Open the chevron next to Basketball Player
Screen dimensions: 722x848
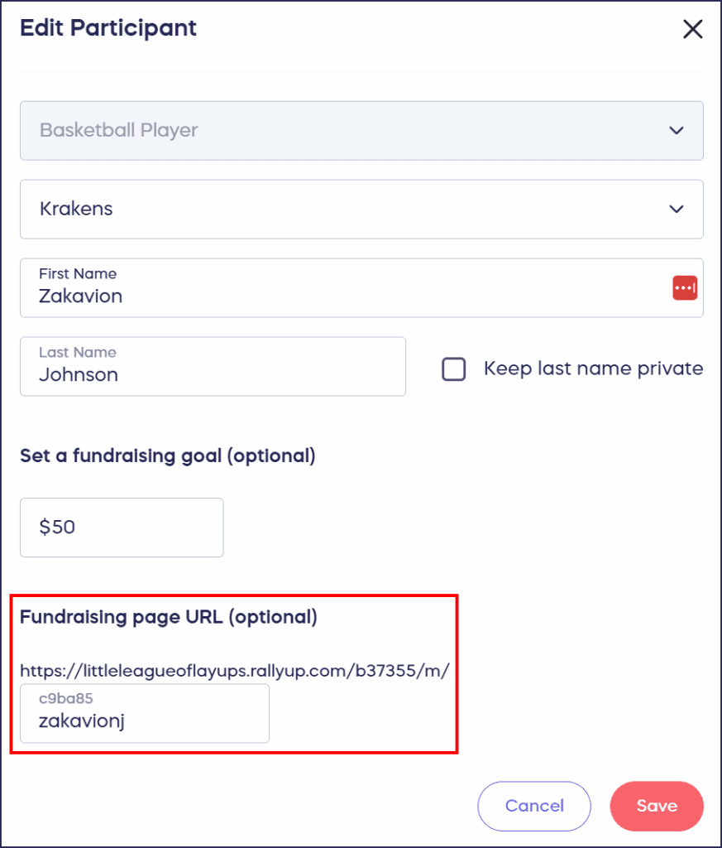[x=676, y=130]
